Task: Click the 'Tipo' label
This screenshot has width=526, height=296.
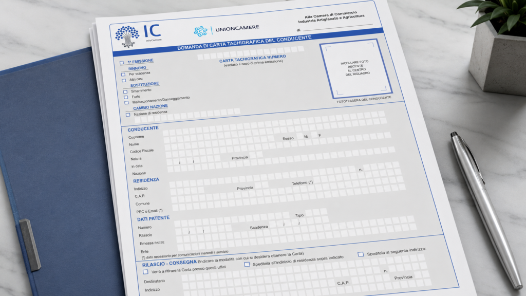Action: coord(299,215)
